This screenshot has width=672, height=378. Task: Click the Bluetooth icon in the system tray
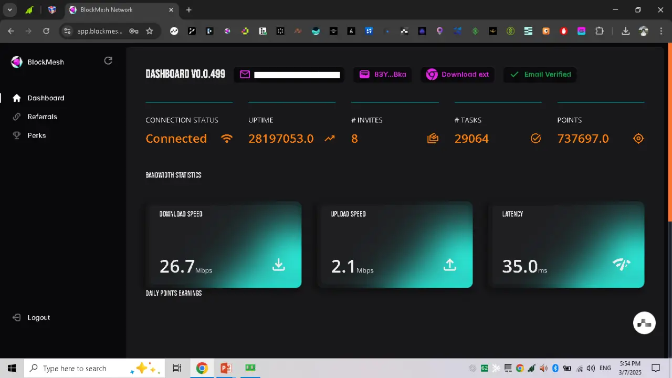555,368
